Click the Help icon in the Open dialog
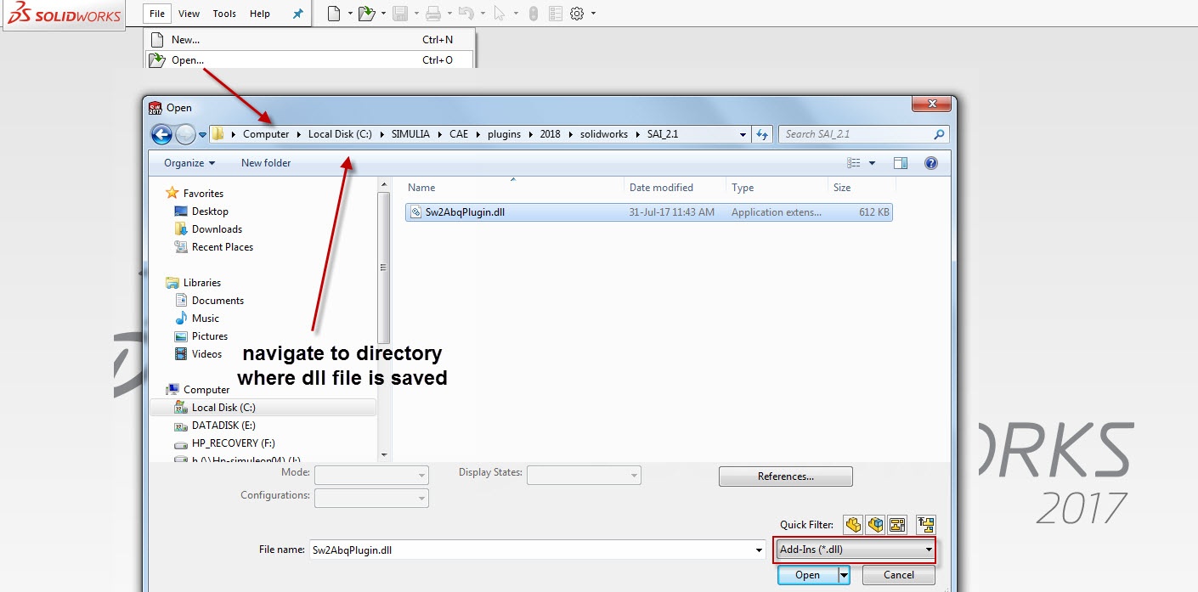This screenshot has height=592, width=1198. (931, 162)
